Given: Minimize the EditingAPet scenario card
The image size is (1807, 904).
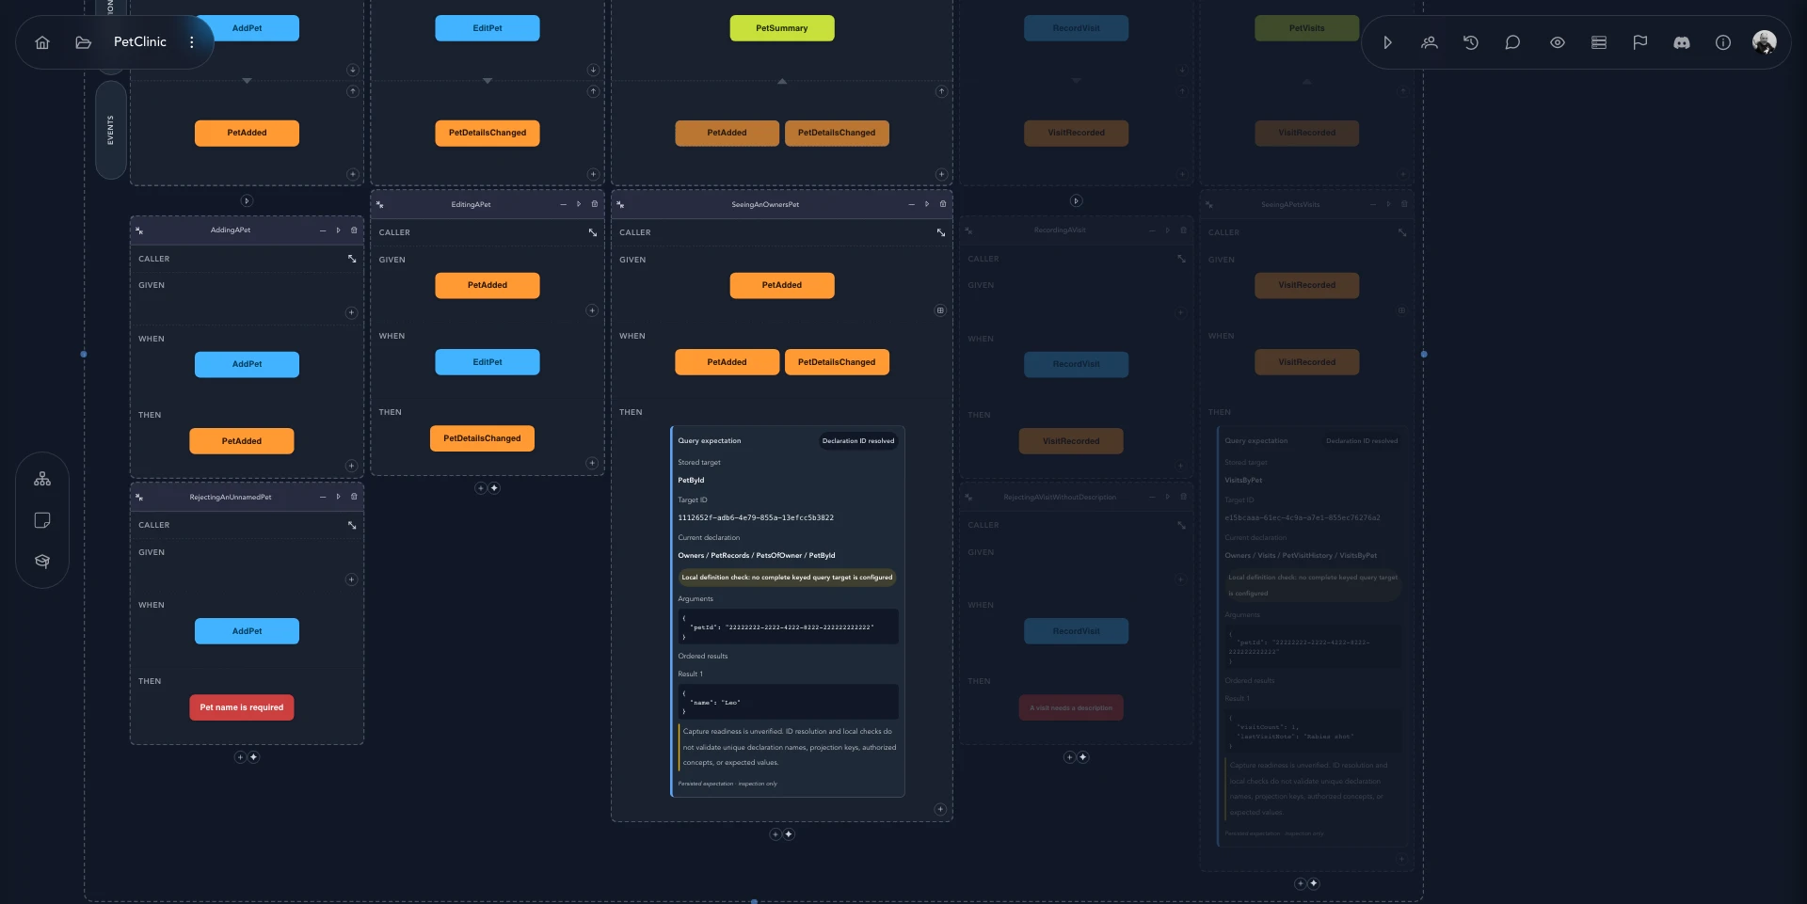Looking at the screenshot, I should pyautogui.click(x=564, y=204).
